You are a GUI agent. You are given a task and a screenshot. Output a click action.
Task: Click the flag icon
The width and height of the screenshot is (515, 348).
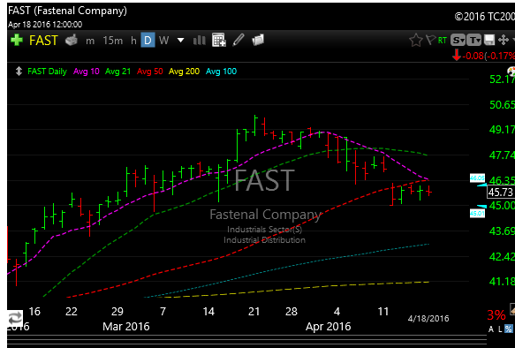point(430,40)
